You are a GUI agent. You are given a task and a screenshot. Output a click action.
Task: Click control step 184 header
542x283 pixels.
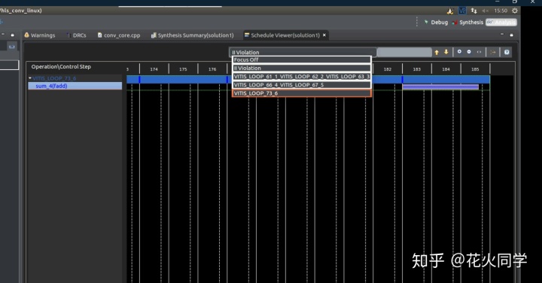[446, 69]
